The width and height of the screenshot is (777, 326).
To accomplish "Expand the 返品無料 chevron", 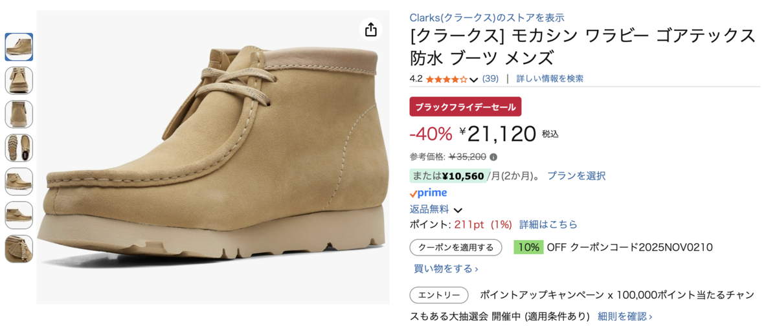I will pyautogui.click(x=458, y=210).
